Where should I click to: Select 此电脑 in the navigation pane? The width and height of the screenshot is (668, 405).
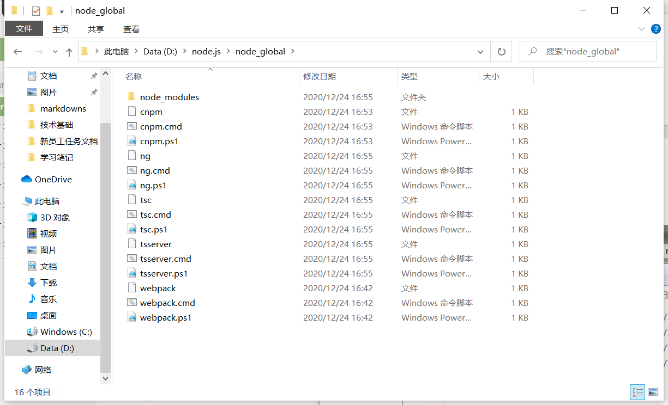click(47, 201)
